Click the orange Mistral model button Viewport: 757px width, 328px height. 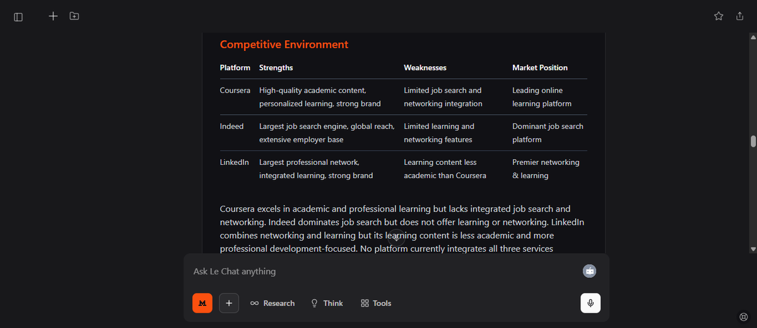202,303
